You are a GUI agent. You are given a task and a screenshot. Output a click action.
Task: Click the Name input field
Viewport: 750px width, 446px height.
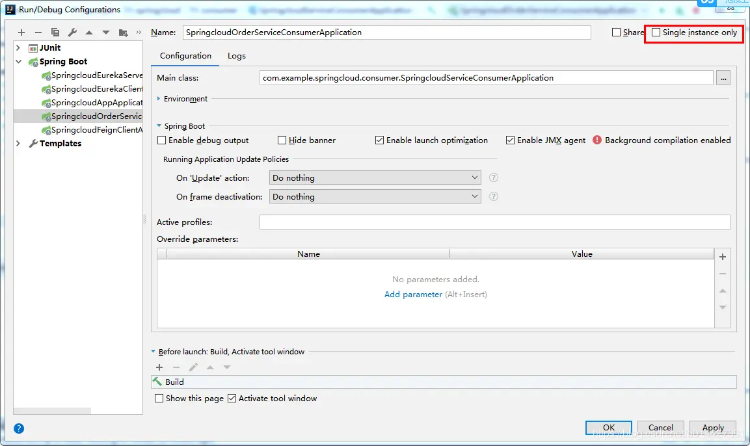click(x=386, y=33)
